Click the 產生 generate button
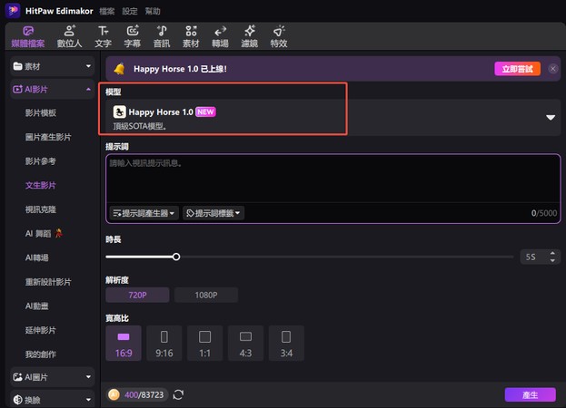The width and height of the screenshot is (566, 408). click(x=531, y=394)
